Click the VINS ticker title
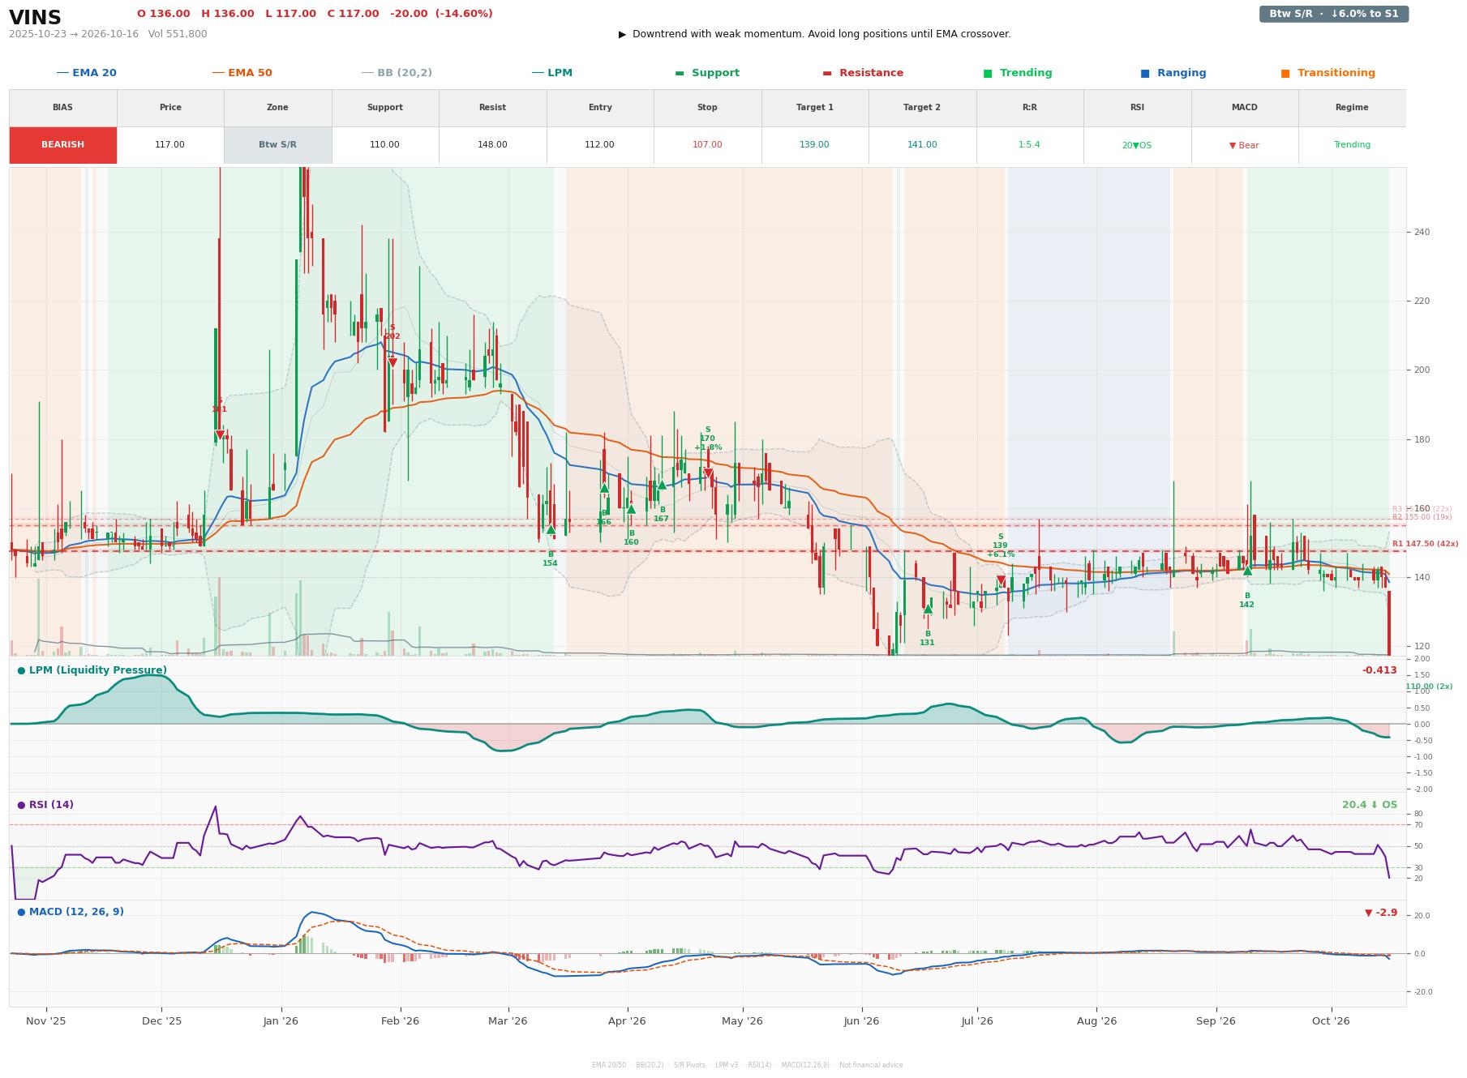This screenshot has height=1078, width=1467. (x=35, y=18)
